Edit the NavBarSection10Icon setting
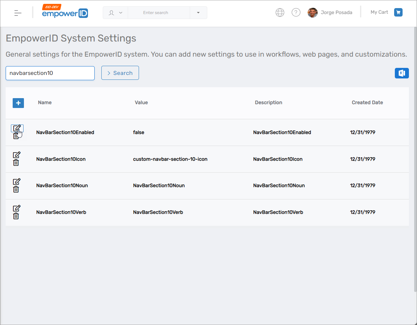This screenshot has height=325, width=417. coord(17,155)
